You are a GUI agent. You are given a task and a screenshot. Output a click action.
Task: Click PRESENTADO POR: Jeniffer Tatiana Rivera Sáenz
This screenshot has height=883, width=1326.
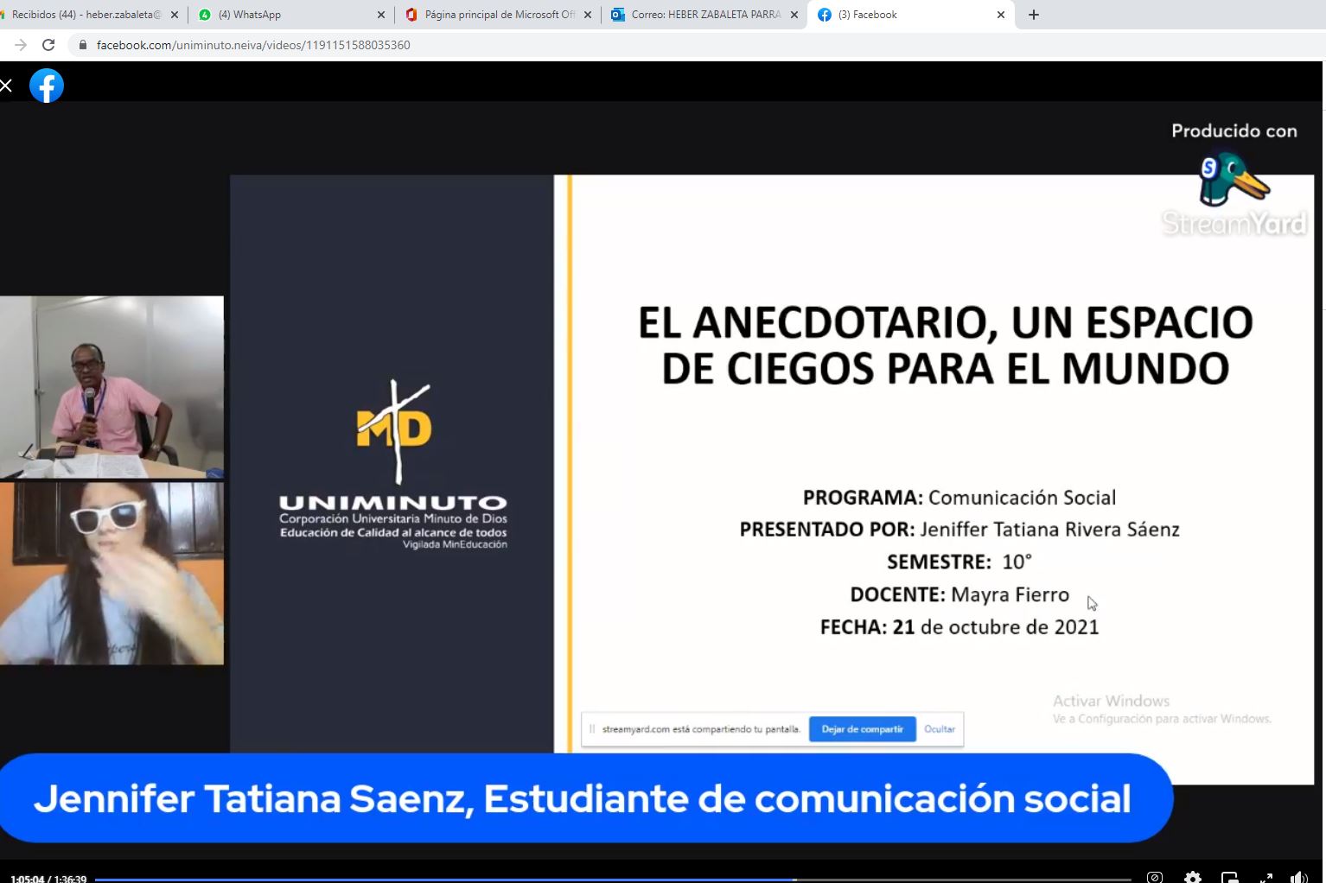[x=959, y=529]
